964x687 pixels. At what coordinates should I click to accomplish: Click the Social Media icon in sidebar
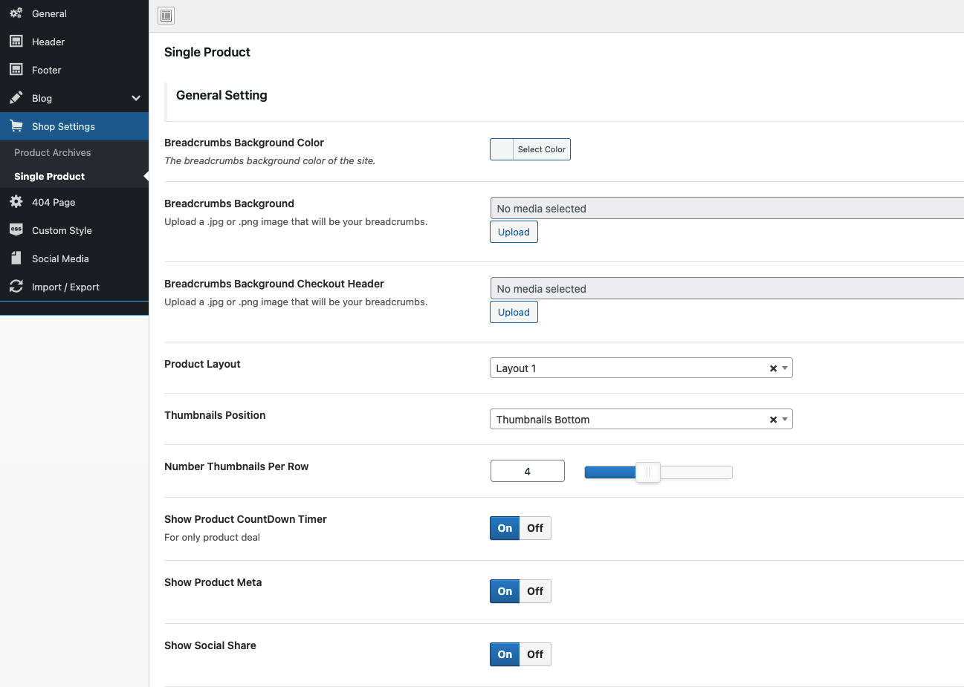[x=16, y=258]
